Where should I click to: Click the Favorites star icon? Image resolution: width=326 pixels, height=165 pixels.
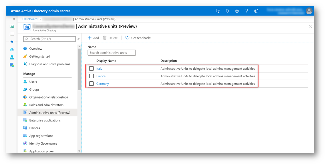(12, 42)
